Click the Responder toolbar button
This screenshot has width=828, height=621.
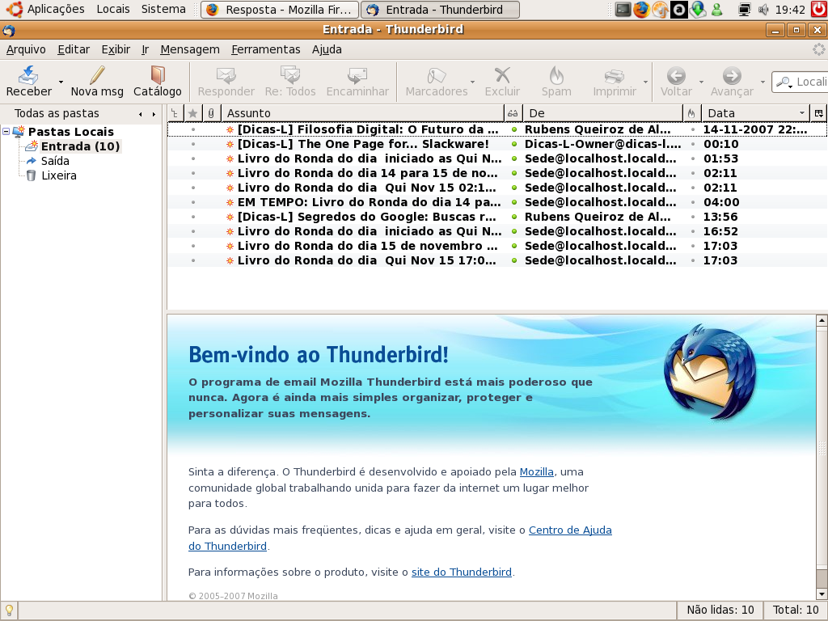[x=226, y=82]
